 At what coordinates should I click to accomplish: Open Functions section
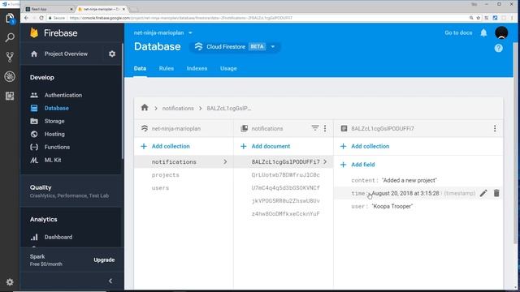[x=57, y=147]
